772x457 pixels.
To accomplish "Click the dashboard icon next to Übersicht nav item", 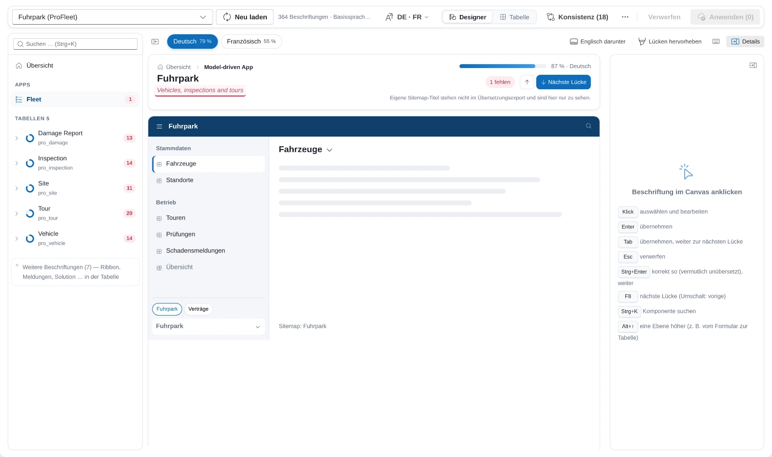I will 159,267.
